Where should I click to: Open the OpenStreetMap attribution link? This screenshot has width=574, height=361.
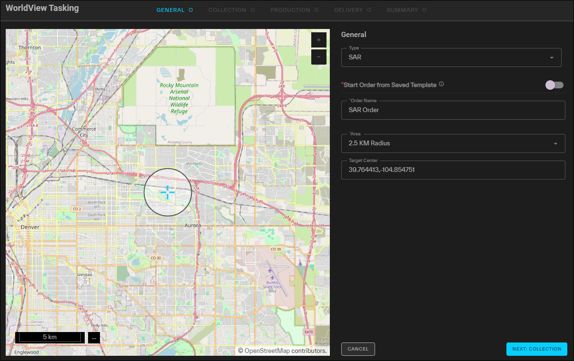click(x=266, y=351)
